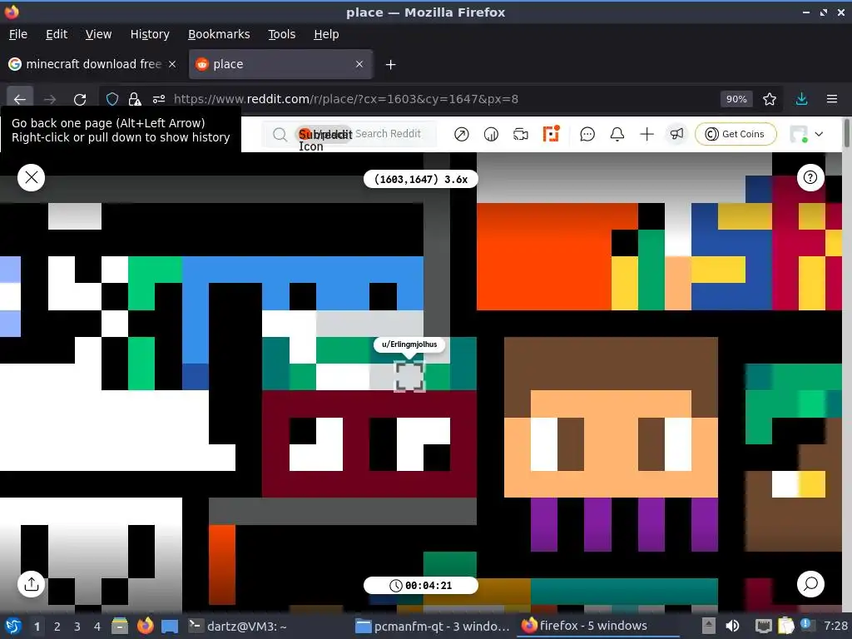Create a post with the plus icon

point(646,134)
